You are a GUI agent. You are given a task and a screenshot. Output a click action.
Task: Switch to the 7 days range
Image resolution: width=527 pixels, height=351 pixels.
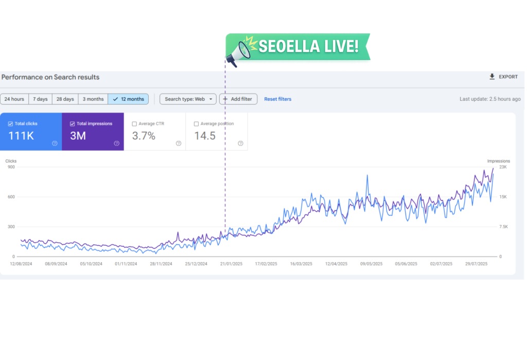(x=40, y=99)
